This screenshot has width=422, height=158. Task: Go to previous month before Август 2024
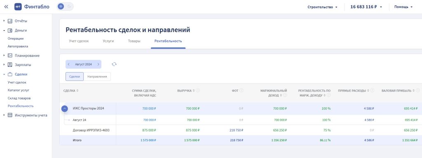69,64
